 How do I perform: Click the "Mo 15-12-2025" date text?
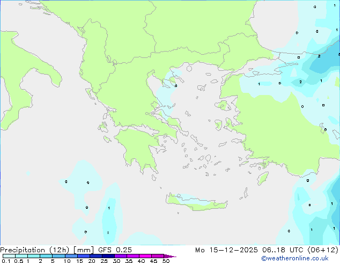click(x=226, y=250)
